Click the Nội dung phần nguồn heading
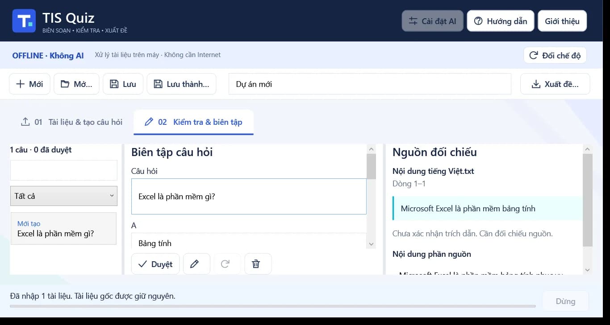Image resolution: width=610 pixels, height=325 pixels. click(x=432, y=254)
